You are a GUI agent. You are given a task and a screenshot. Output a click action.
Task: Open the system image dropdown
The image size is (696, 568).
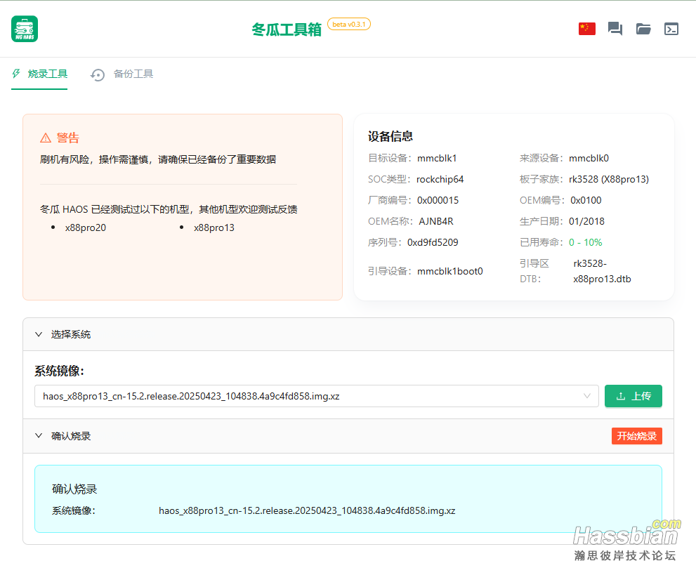[x=317, y=396]
